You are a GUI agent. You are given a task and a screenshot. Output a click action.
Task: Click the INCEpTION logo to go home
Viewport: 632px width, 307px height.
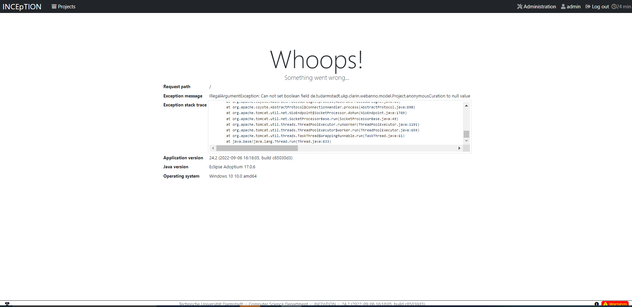click(22, 6)
